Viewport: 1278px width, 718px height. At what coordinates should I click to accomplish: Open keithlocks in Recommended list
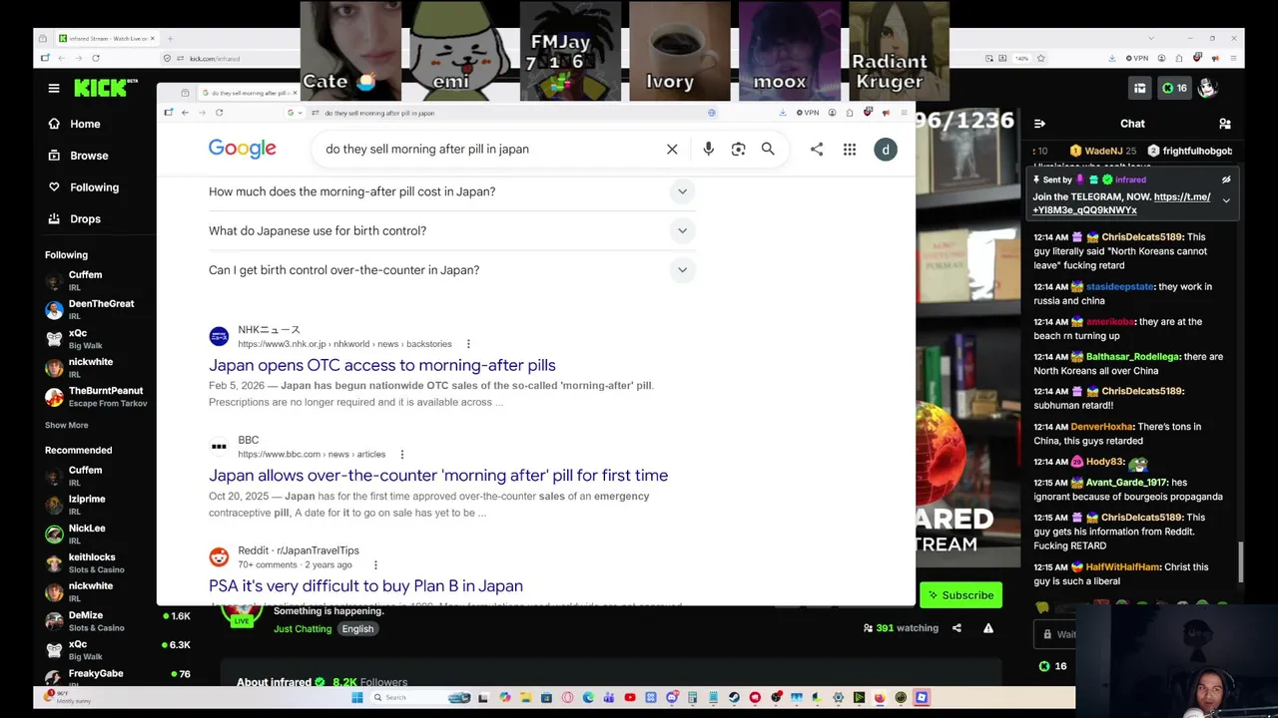tap(96, 562)
